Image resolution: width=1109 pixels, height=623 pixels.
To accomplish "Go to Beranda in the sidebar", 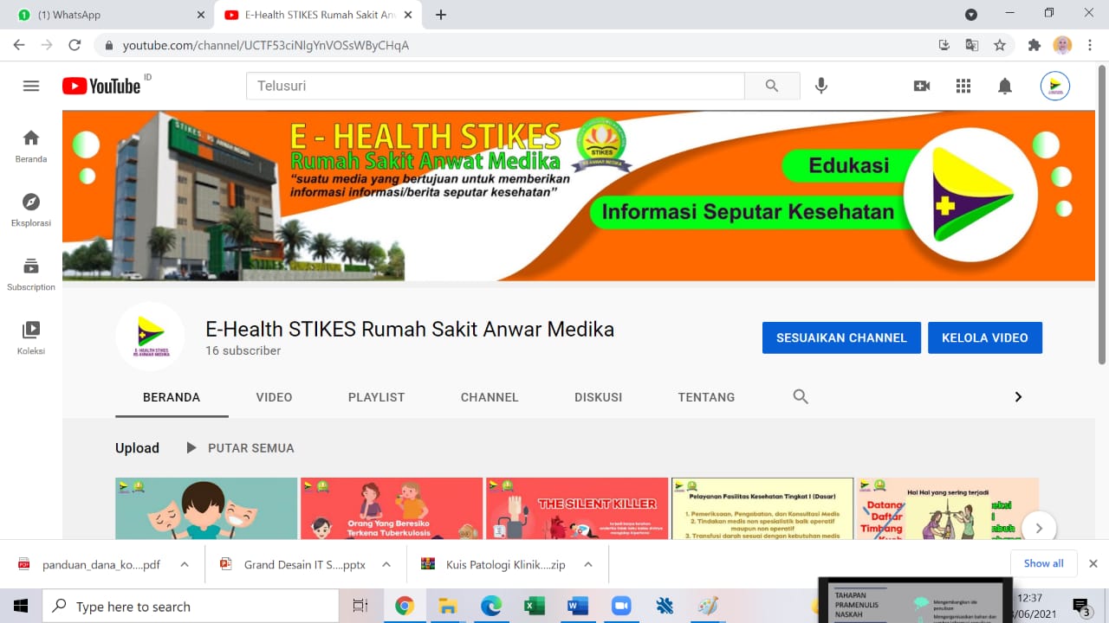I will pos(31,146).
